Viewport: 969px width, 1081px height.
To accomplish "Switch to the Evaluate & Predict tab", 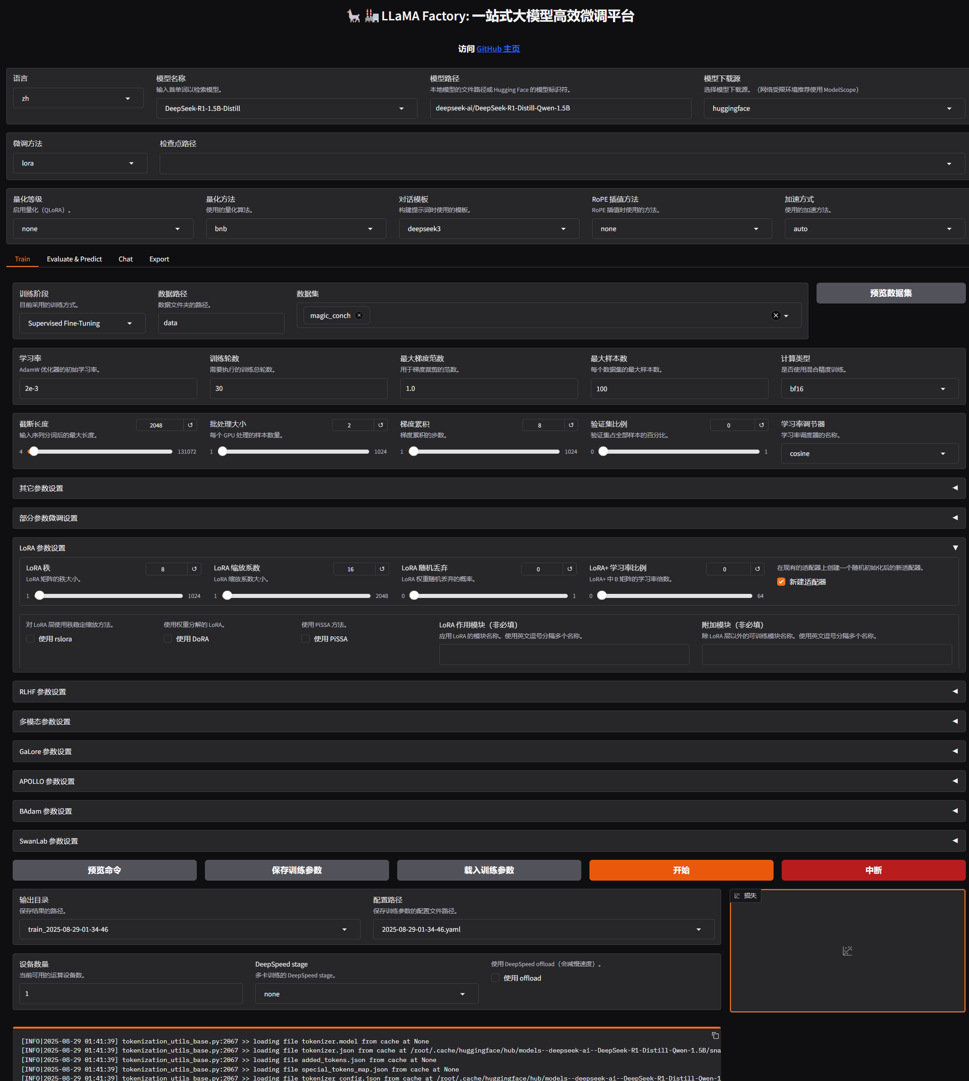I will pos(74,259).
